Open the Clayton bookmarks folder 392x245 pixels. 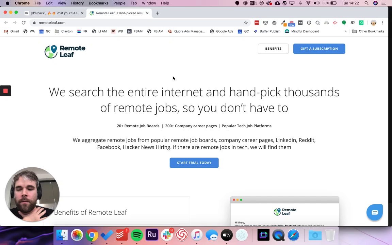pyautogui.click(x=64, y=32)
